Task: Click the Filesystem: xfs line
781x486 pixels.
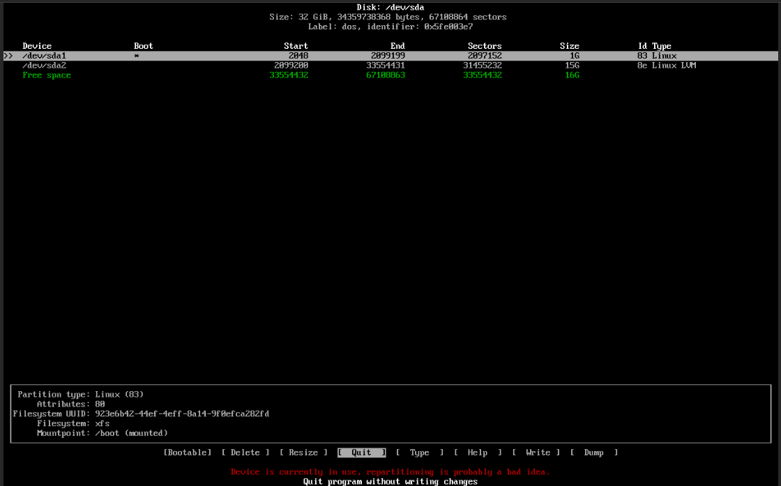Action: tap(73, 423)
